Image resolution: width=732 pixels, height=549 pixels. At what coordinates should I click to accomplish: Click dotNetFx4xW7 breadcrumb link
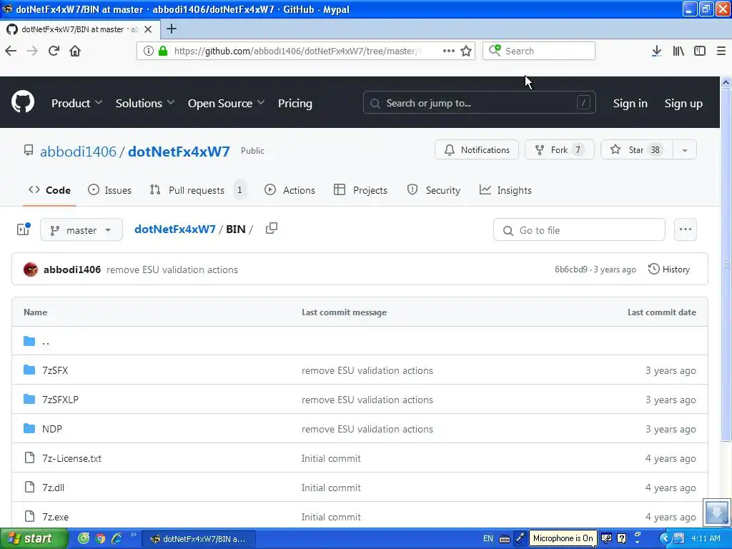coord(175,229)
